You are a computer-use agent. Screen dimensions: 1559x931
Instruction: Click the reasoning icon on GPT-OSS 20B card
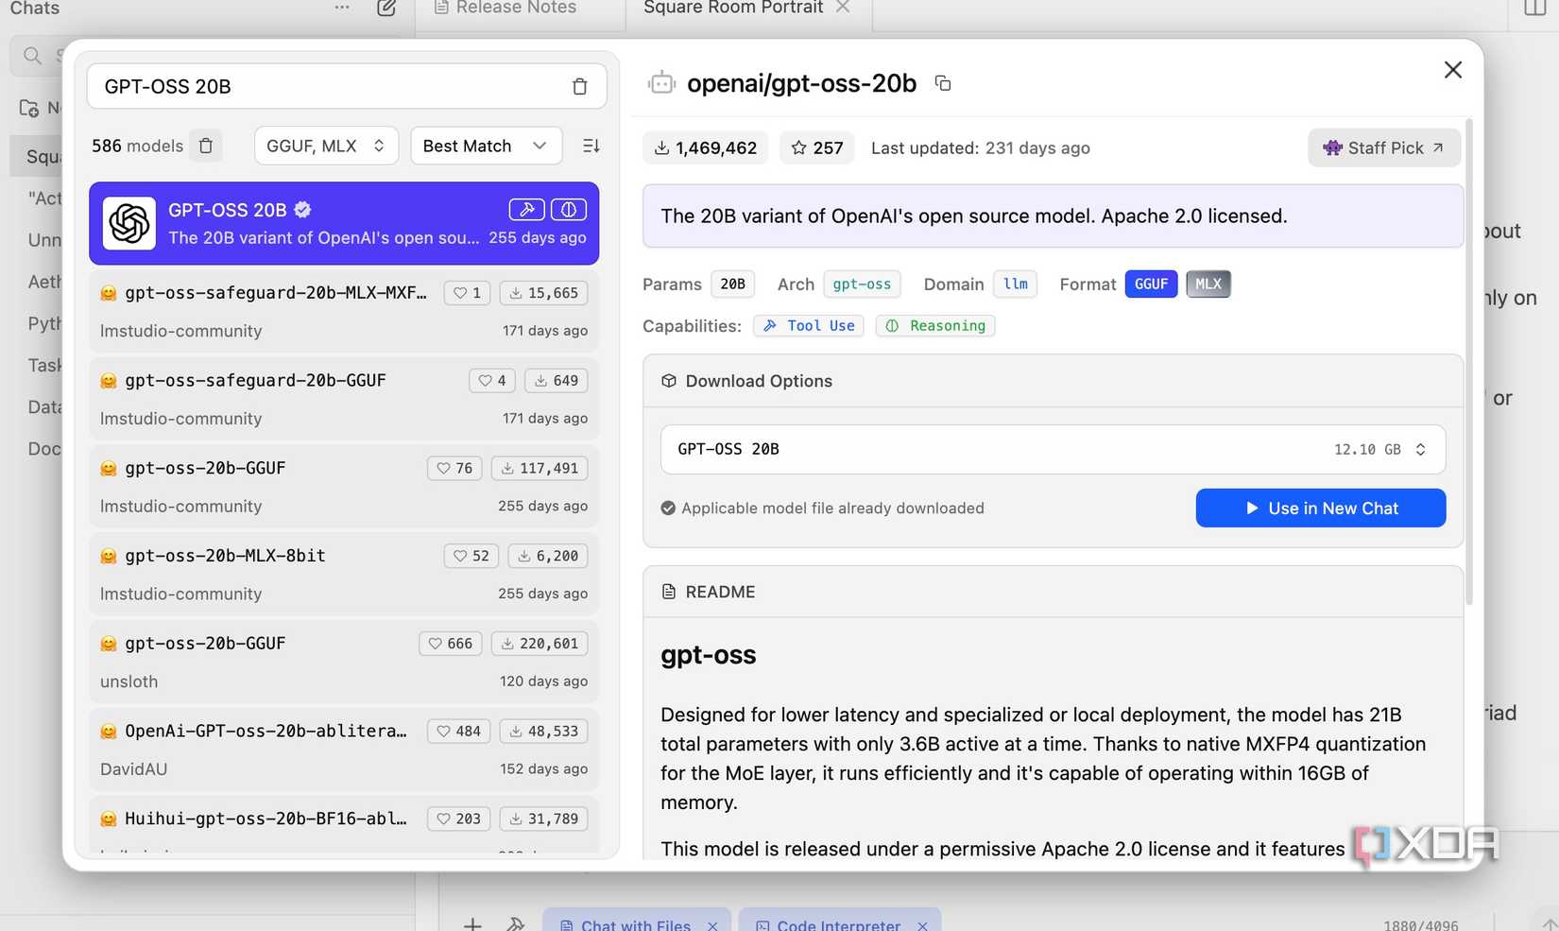(569, 210)
